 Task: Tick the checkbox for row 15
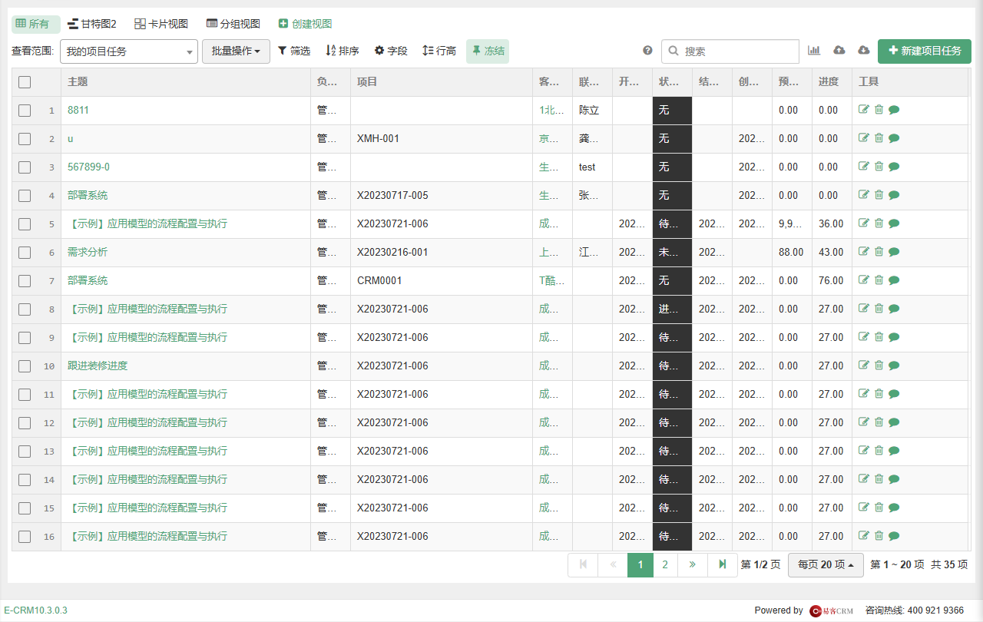25,508
